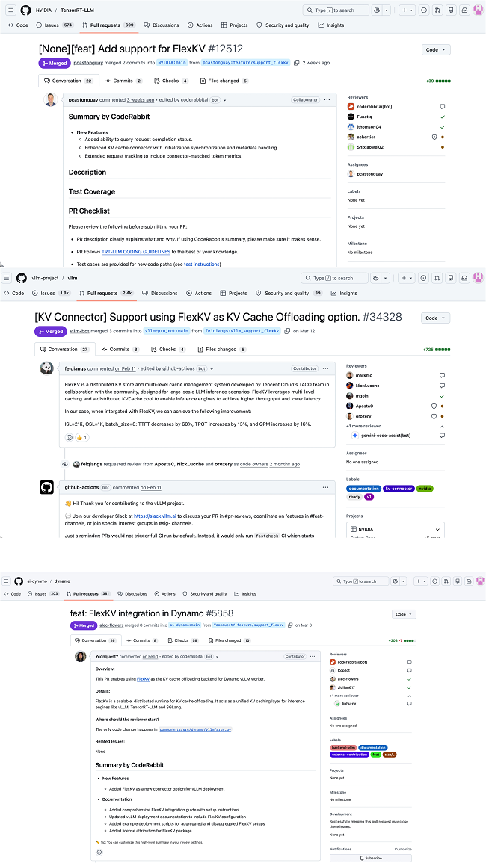Open the Copilot icon in the TensorRT-LLM header

click(378, 10)
